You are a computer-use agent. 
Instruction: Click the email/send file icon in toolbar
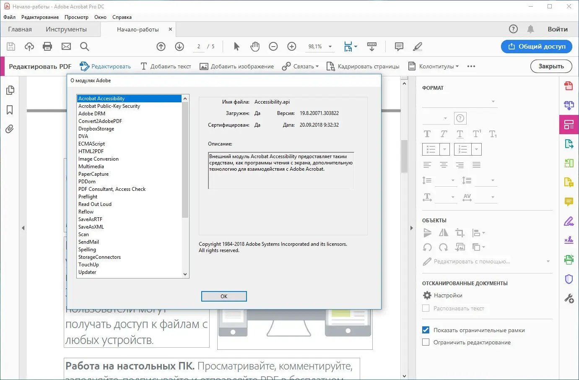tap(66, 47)
